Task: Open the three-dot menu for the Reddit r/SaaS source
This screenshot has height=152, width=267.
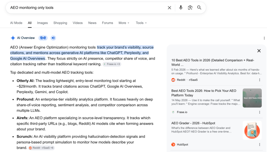Action: pyautogui.click(x=259, y=80)
